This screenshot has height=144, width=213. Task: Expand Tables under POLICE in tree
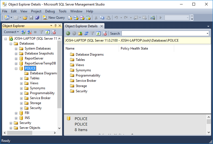[x=21, y=78]
